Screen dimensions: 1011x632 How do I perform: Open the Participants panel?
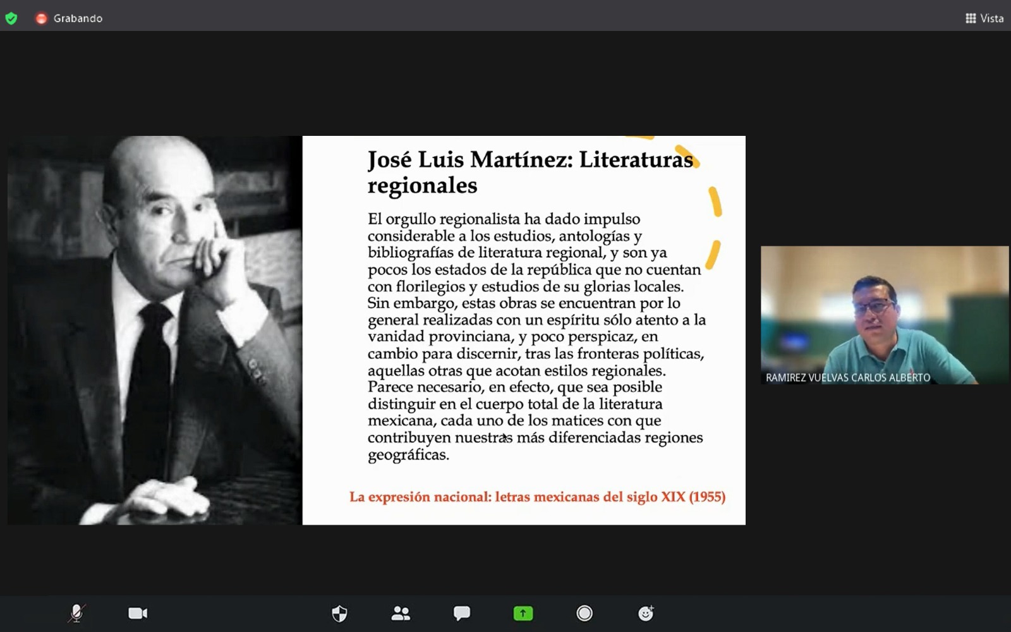401,613
